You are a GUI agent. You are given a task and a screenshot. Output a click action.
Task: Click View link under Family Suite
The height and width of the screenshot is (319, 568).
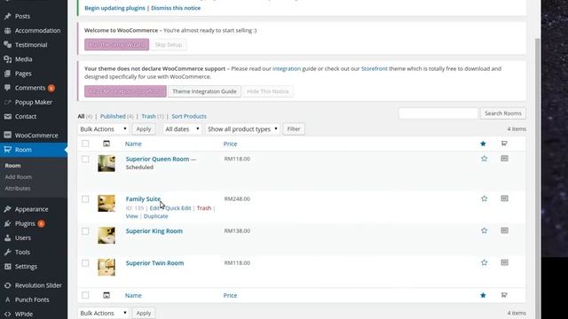[x=132, y=216]
